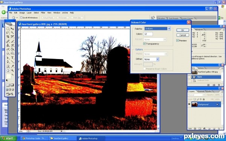Select the Brush tool
This screenshot has width=226, height=141.
12,41
